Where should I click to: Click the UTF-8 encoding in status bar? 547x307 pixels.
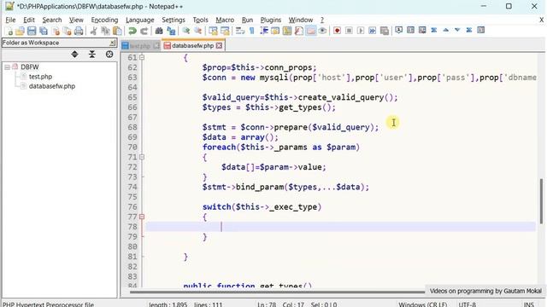click(468, 304)
